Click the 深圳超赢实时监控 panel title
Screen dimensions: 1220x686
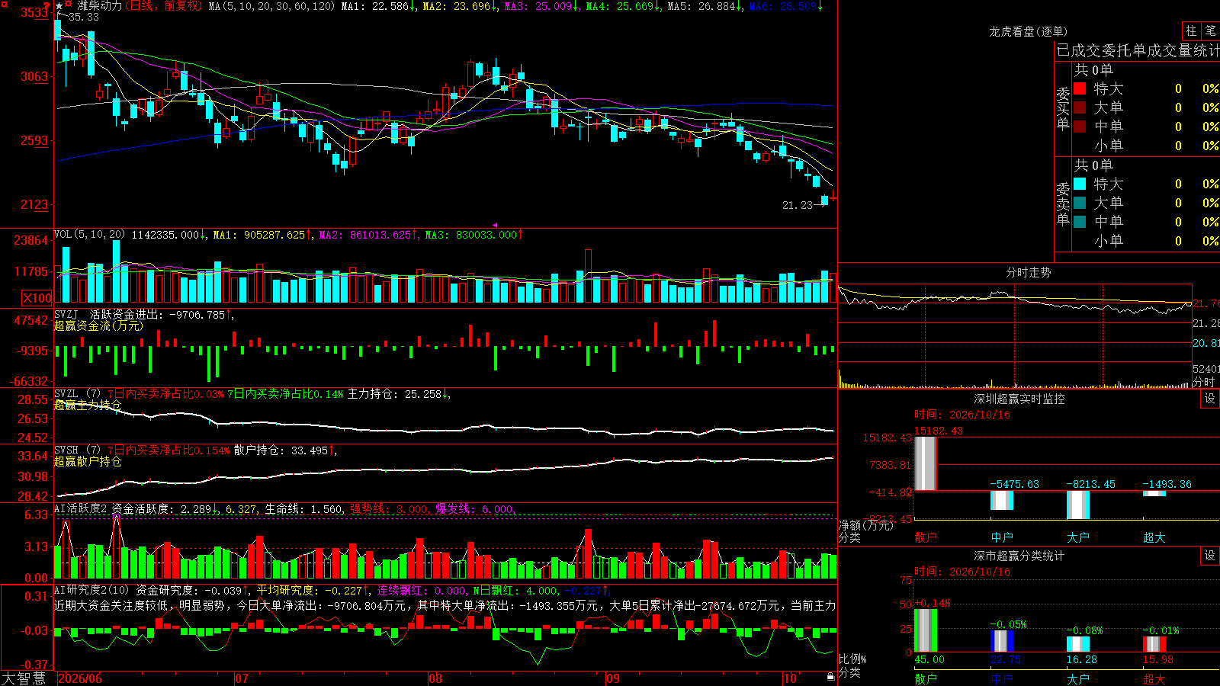(1019, 399)
